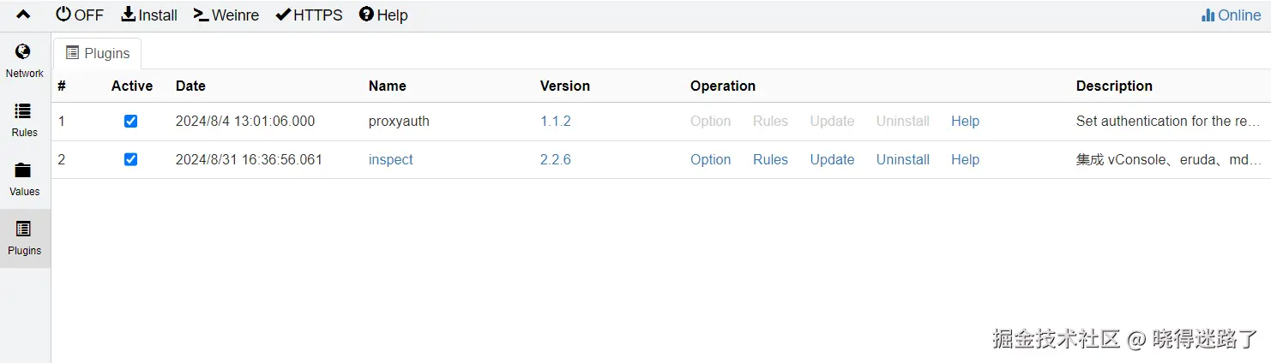Click Update for the inspect plugin

832,159
